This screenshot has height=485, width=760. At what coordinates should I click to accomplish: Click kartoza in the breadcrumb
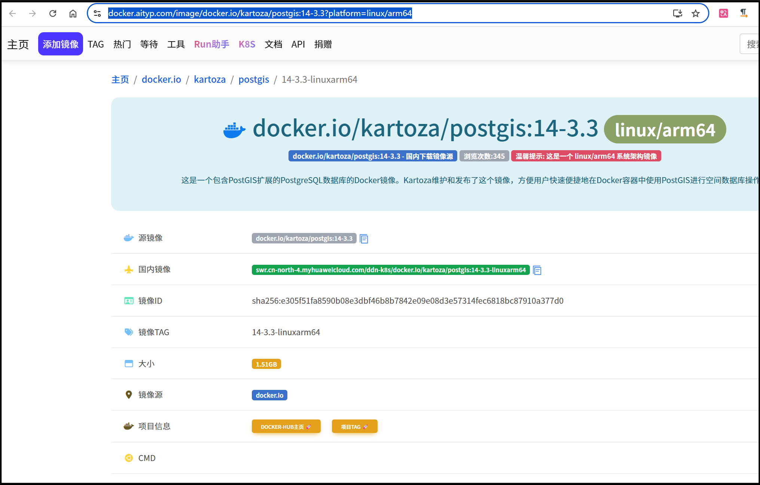click(210, 79)
